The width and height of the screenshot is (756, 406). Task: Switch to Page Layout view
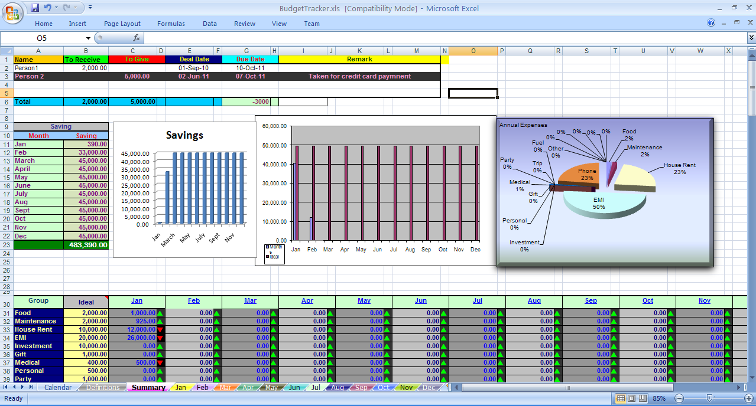click(x=631, y=398)
